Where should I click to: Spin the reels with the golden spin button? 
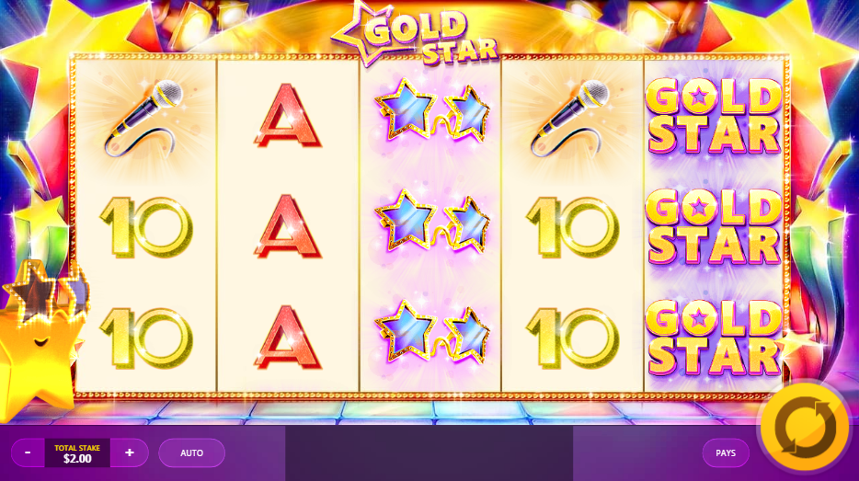[x=805, y=427]
